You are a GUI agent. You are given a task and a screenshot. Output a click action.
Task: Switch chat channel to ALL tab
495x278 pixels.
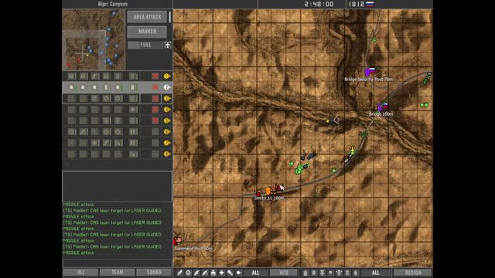[80, 273]
